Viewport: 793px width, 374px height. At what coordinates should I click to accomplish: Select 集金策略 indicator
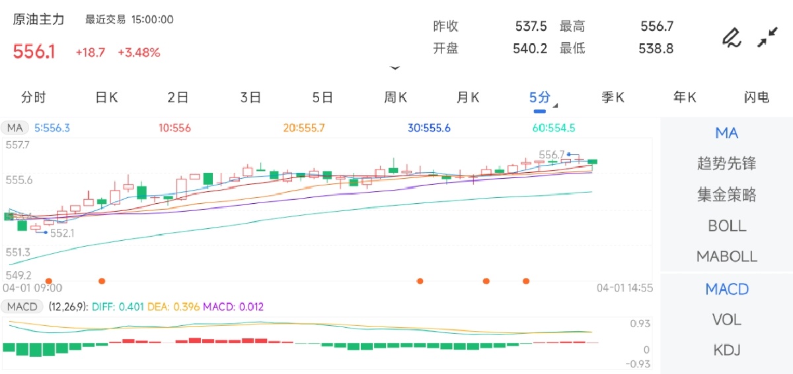726,195
